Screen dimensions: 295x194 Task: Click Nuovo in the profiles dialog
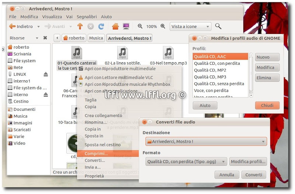pos(267,57)
